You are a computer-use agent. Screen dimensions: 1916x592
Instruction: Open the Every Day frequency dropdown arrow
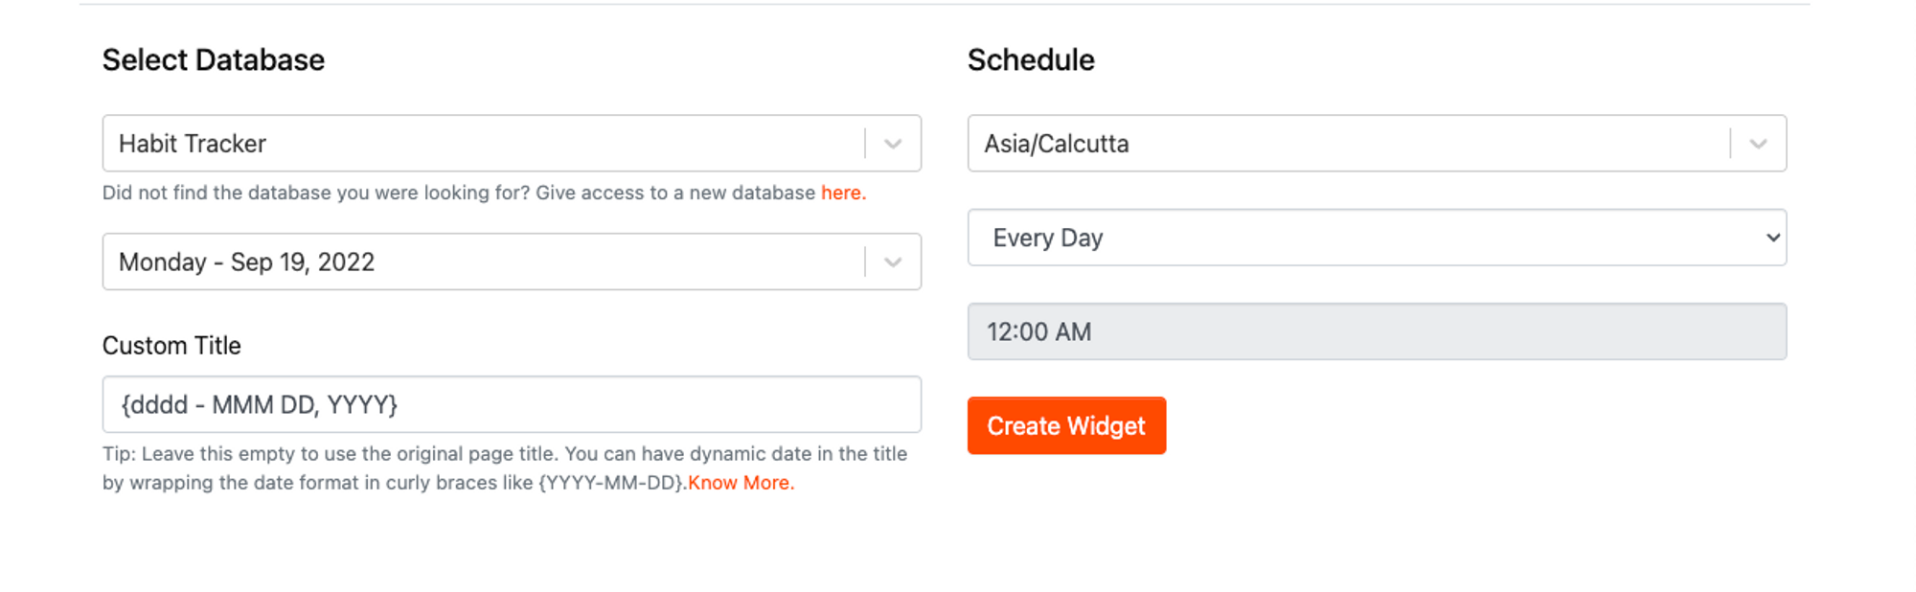tap(1773, 237)
